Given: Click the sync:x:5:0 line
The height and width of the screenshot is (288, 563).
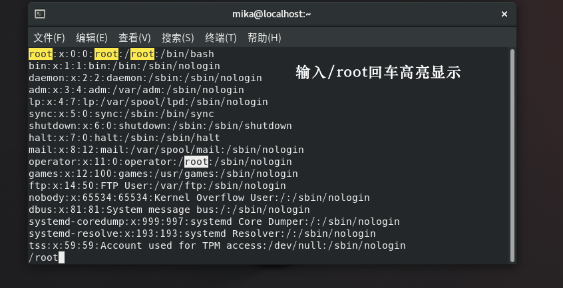Looking at the screenshot, I should 121,114.
